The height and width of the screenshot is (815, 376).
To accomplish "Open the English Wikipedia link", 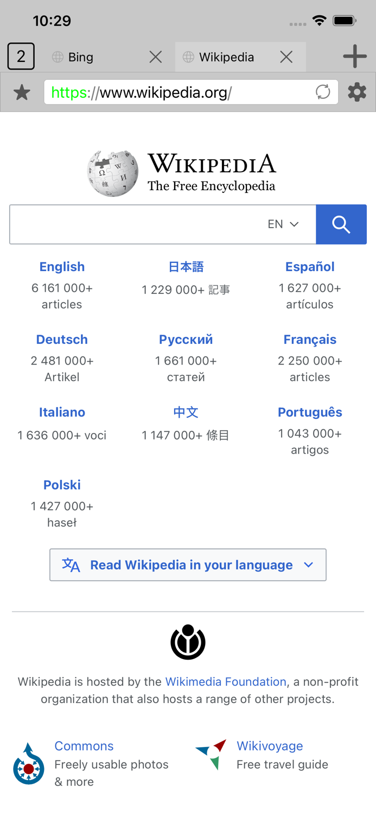I will (62, 266).
